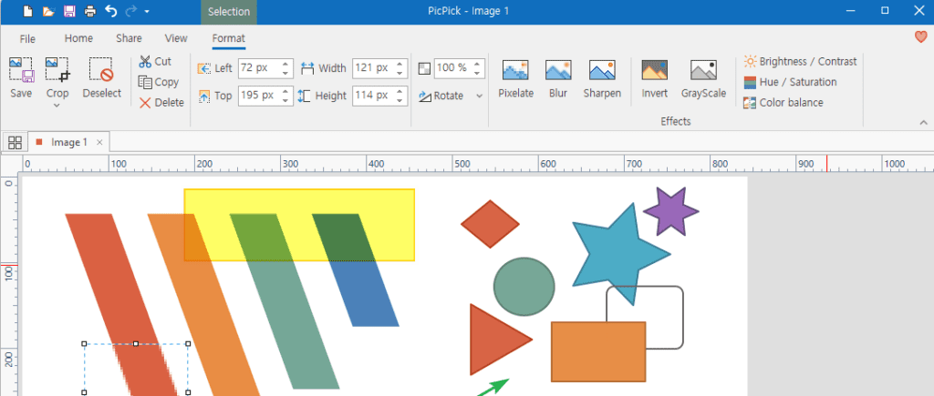Click the resize scale icon
Screen dimensions: 934x396
(424, 68)
